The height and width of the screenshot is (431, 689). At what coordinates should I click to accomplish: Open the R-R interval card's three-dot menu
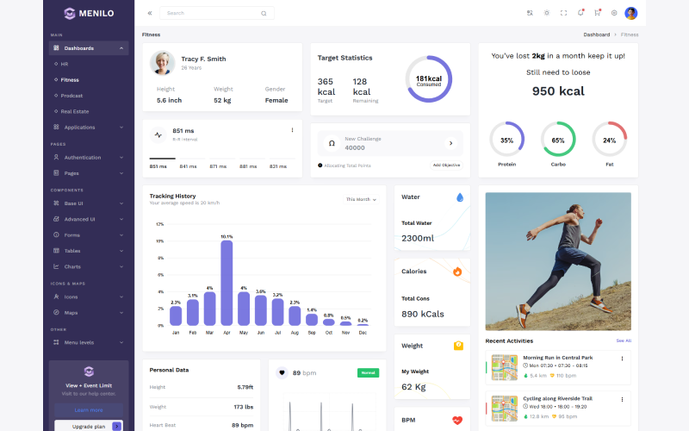292,130
